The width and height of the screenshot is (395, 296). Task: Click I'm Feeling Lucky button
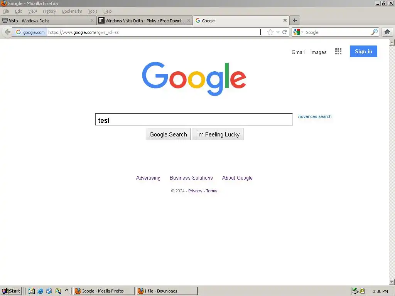click(x=218, y=135)
